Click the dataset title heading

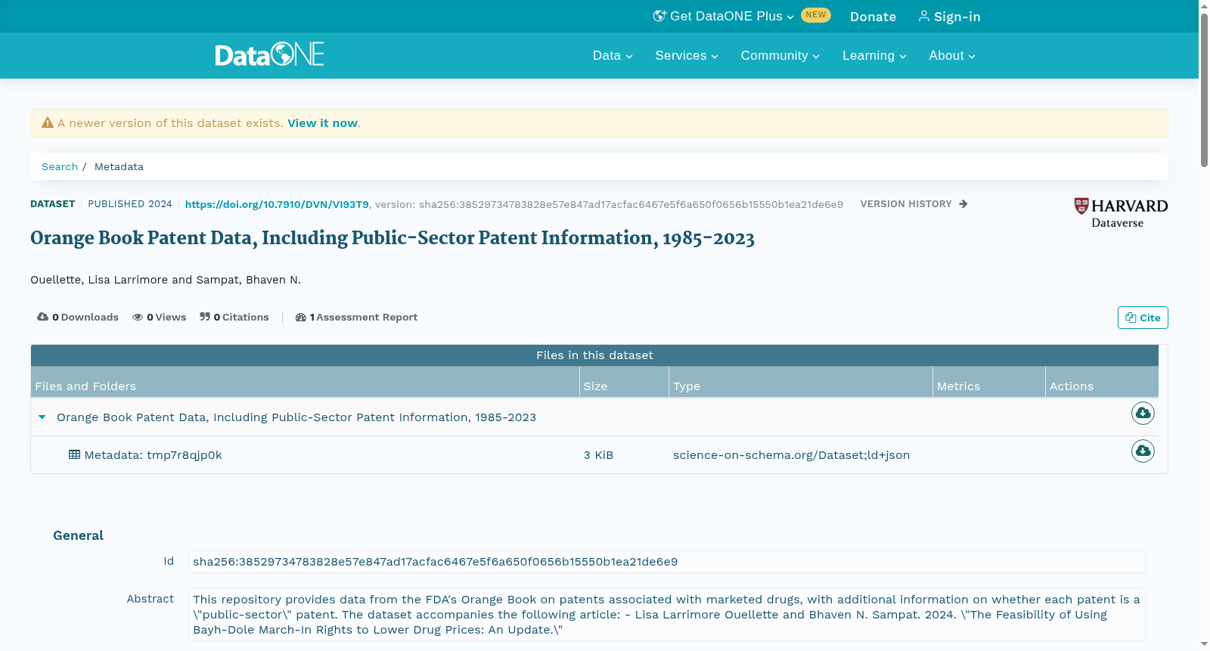pos(392,238)
